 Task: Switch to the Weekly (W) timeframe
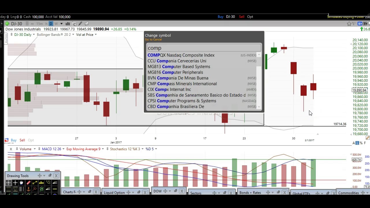point(56,24)
